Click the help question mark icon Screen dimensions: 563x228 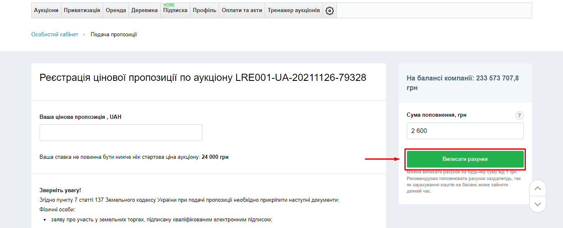tap(519, 115)
